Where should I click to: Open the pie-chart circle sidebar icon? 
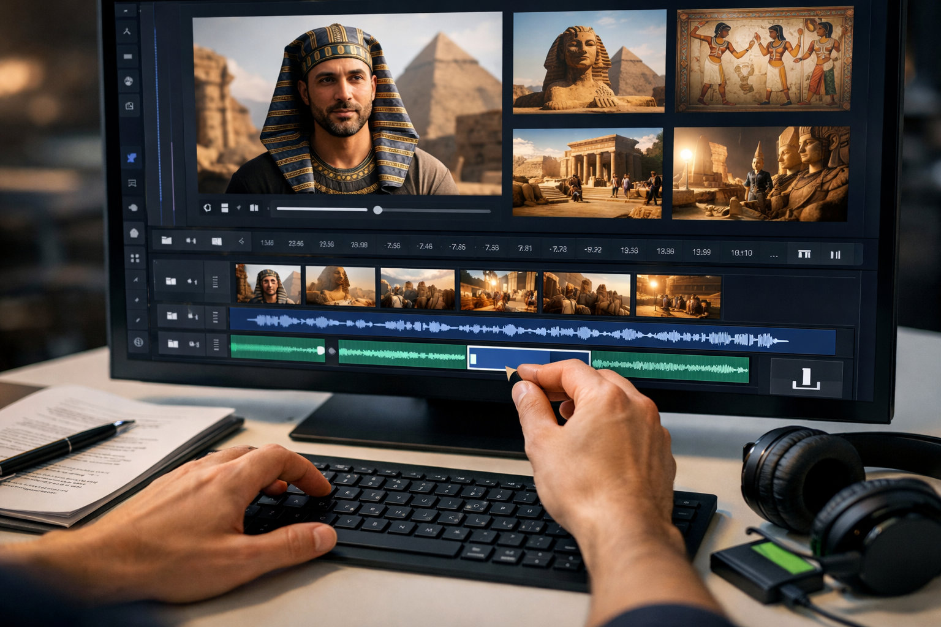click(x=129, y=81)
